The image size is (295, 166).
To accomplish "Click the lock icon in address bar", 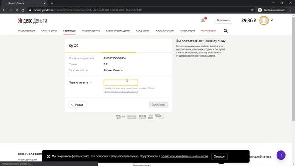I will (30, 10).
